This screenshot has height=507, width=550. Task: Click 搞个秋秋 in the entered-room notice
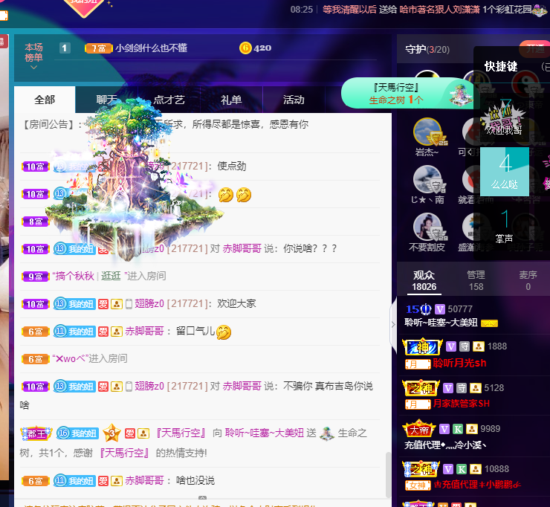point(75,276)
